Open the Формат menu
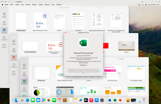This screenshot has width=161, height=104. (x=35, y=5)
